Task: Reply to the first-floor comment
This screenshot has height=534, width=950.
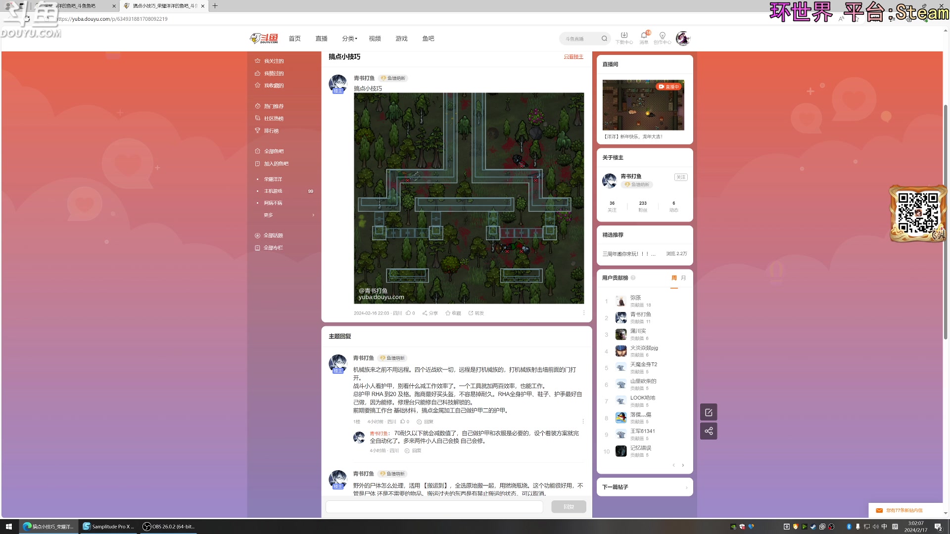Action: point(425,422)
